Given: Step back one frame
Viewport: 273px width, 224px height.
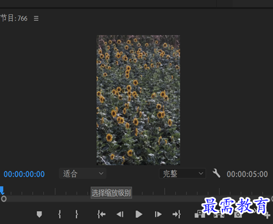Looking at the screenshot, I should [120, 214].
